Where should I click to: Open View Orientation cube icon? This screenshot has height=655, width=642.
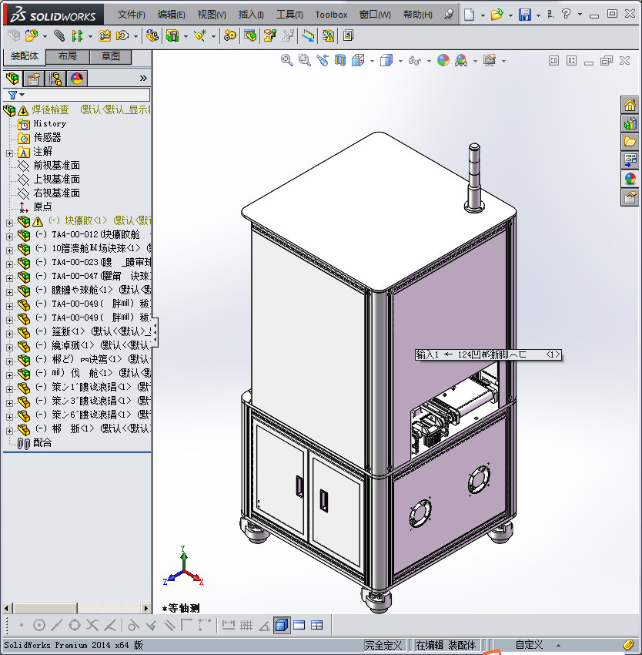tap(358, 61)
